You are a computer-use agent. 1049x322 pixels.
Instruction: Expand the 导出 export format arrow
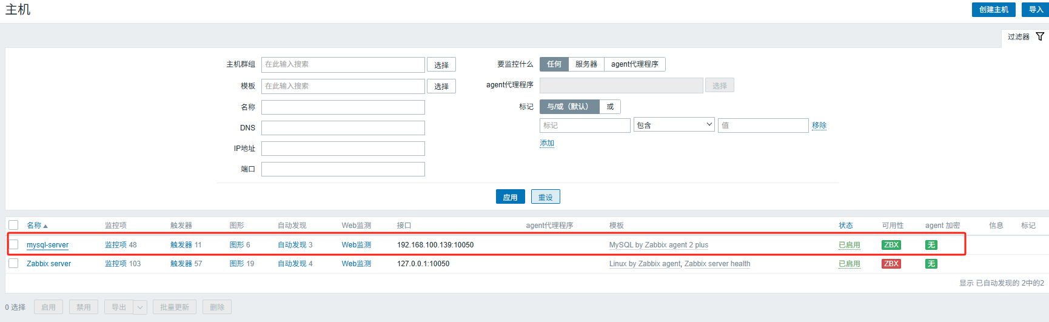[140, 307]
